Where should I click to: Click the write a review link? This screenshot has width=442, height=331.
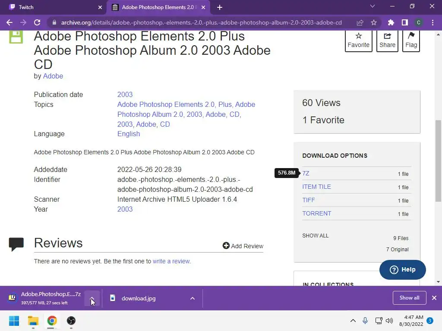pyautogui.click(x=171, y=261)
